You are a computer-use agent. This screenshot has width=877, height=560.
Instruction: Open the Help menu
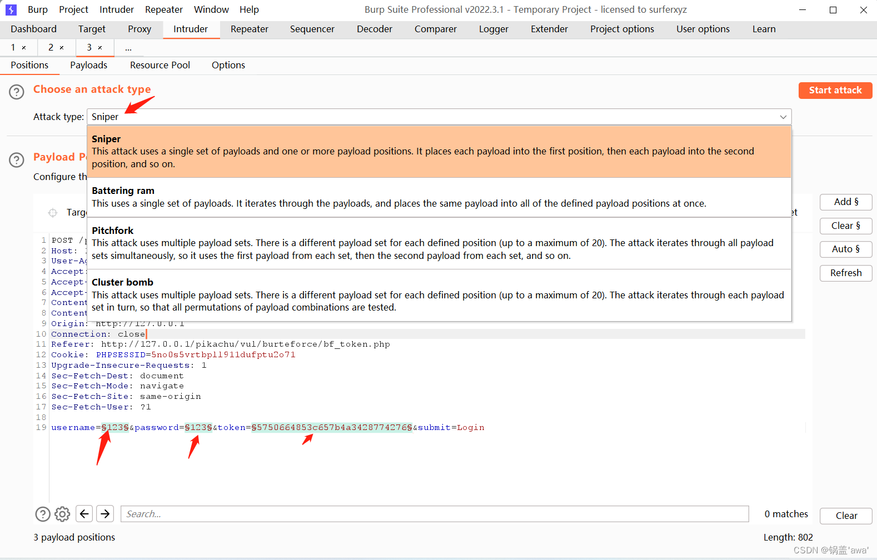coord(249,9)
